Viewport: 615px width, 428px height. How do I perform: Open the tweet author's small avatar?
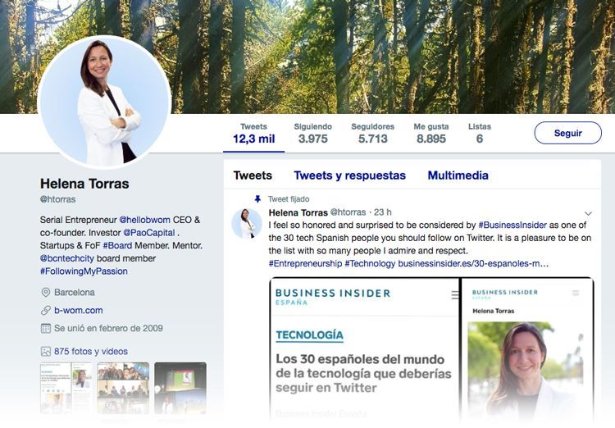(x=246, y=223)
